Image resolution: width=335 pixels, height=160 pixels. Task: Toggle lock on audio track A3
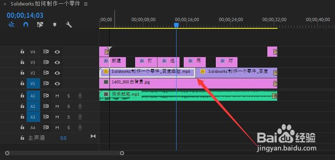click(22, 117)
